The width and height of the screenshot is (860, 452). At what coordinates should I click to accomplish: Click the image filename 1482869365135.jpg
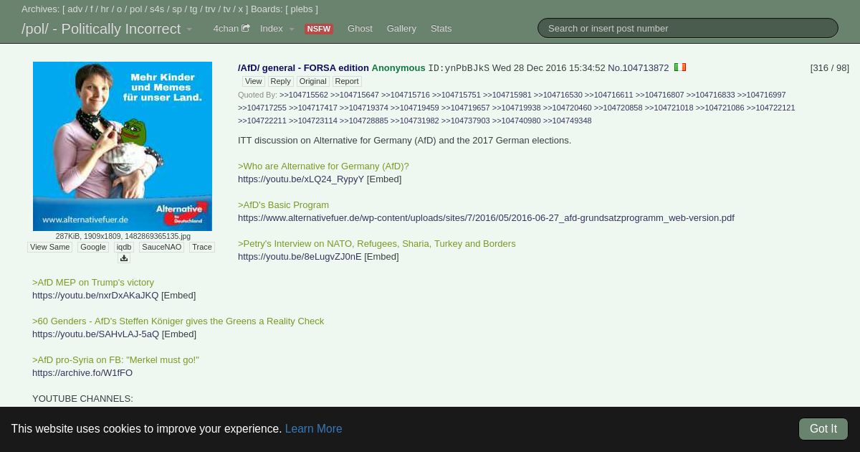[158, 236]
